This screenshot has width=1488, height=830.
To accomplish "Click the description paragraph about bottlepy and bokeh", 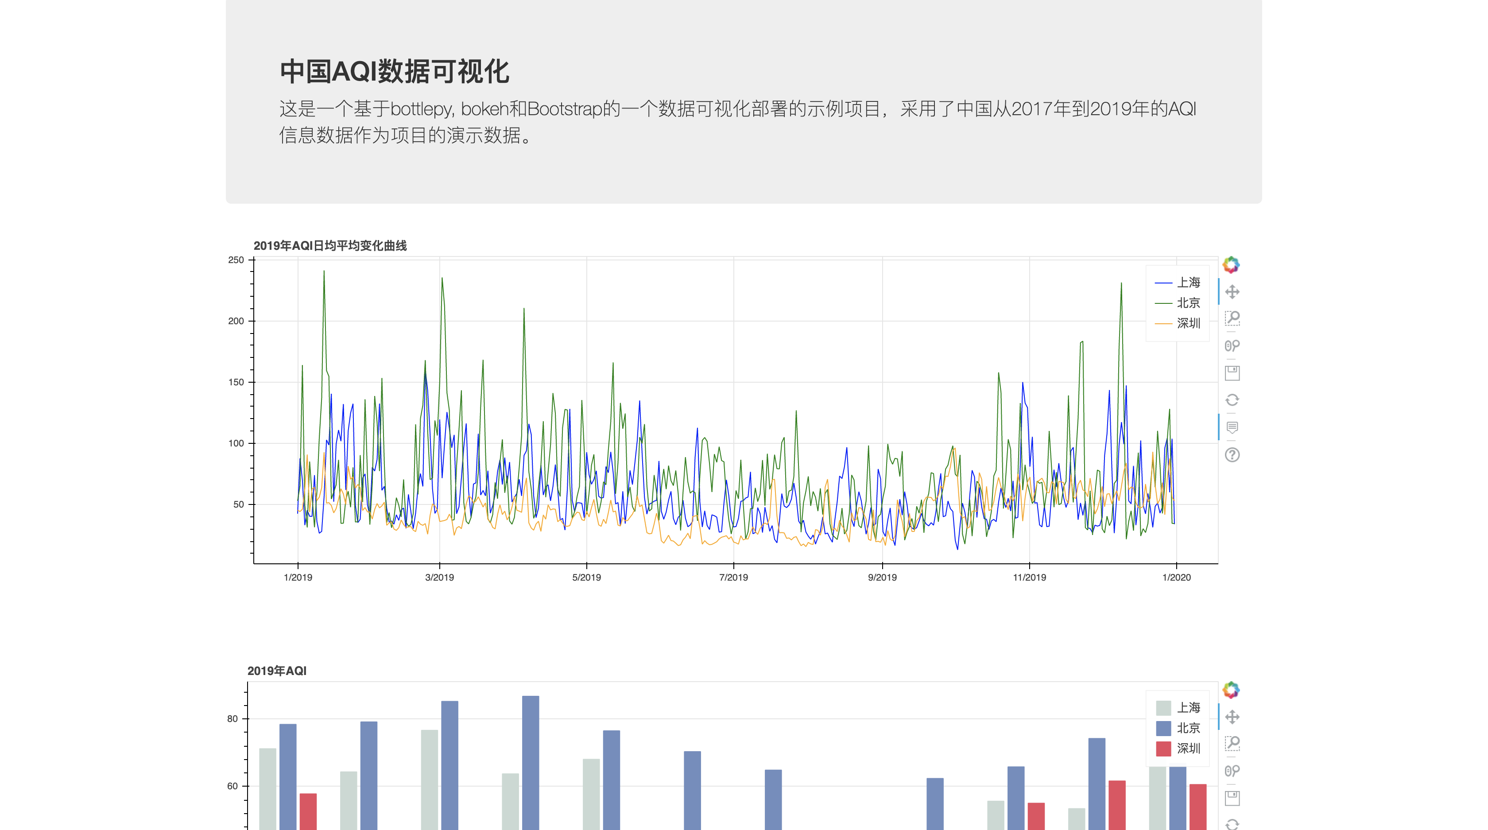I will 738,122.
